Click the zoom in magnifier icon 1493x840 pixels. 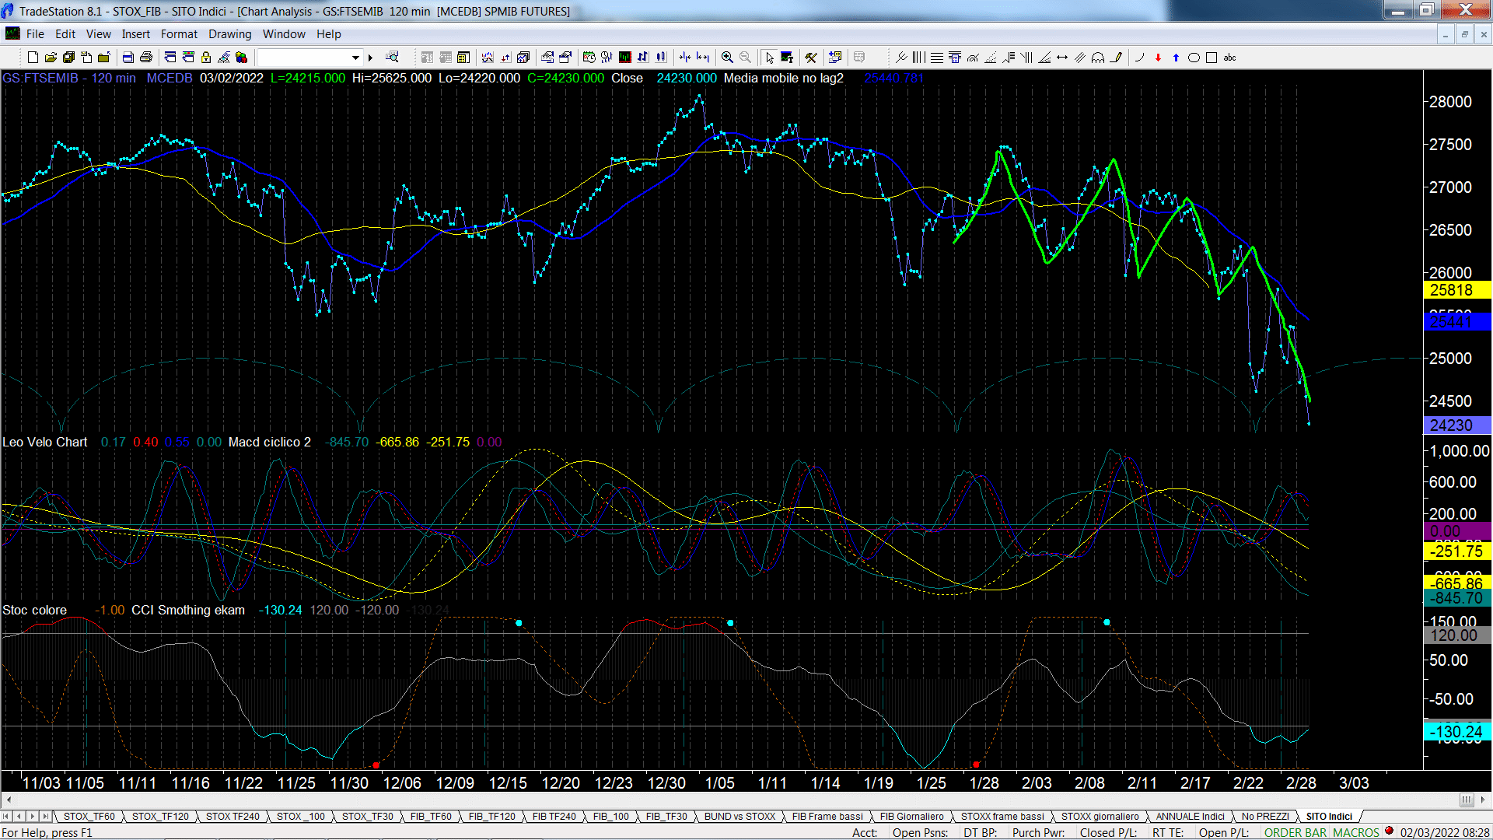point(727,58)
